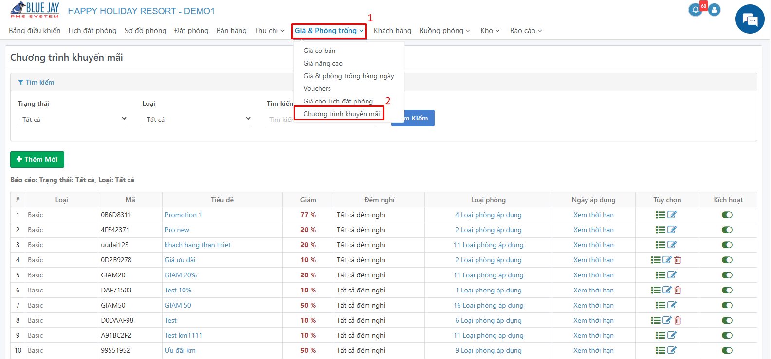Open the Loại type dropdown
This screenshot has height=359, width=771.
[x=197, y=119]
